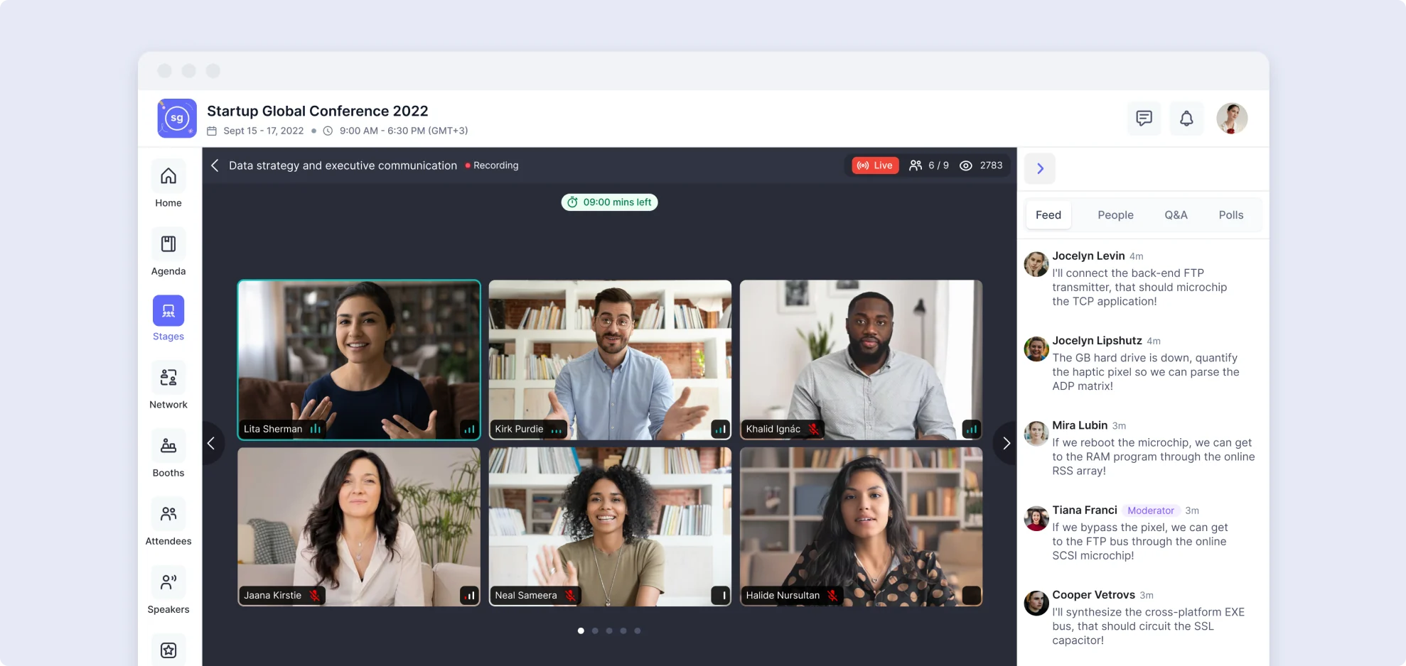Click the Recording status indicator
Viewport: 1406px width, 666px height.
(492, 165)
